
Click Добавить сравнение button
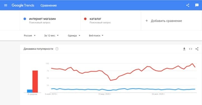pyautogui.click(x=166, y=21)
